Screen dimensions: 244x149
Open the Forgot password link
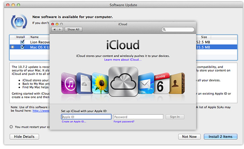124,122
